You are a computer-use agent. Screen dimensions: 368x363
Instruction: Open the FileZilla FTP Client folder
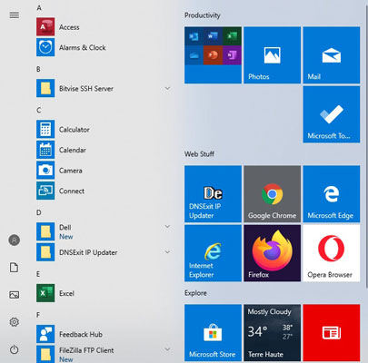[x=104, y=354]
